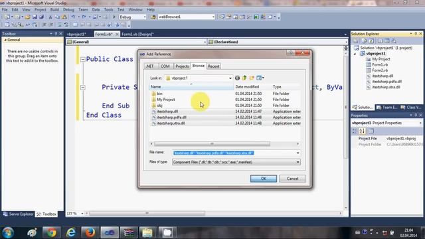Screen dimensions: 425x239
Task: Collapse the vbproject1 node in Solution Explorer
Action: click(355, 54)
